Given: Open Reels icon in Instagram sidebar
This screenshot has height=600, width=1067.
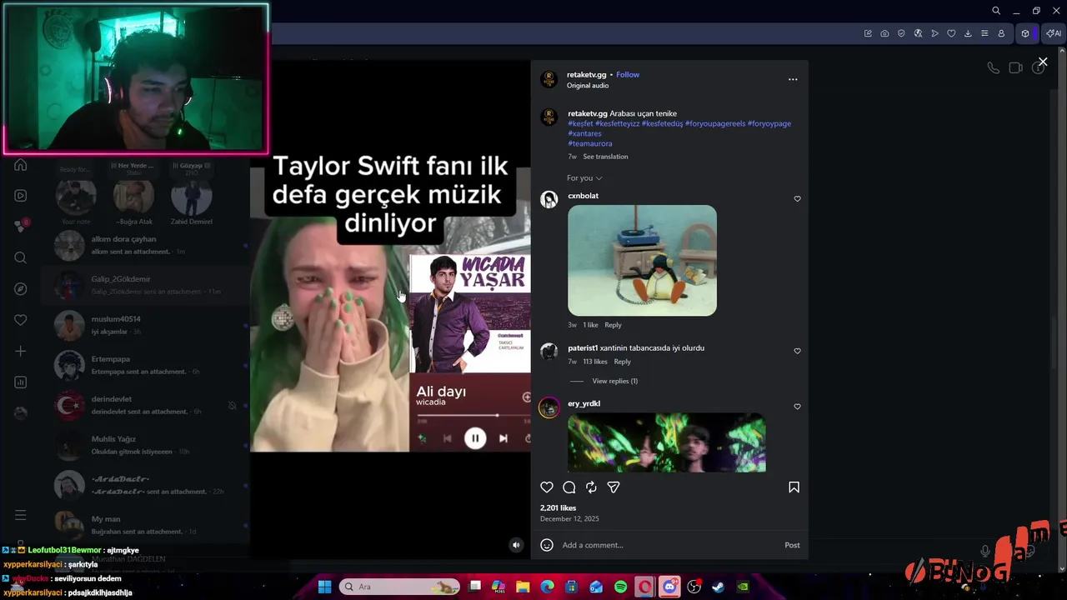Looking at the screenshot, I should click(x=21, y=196).
